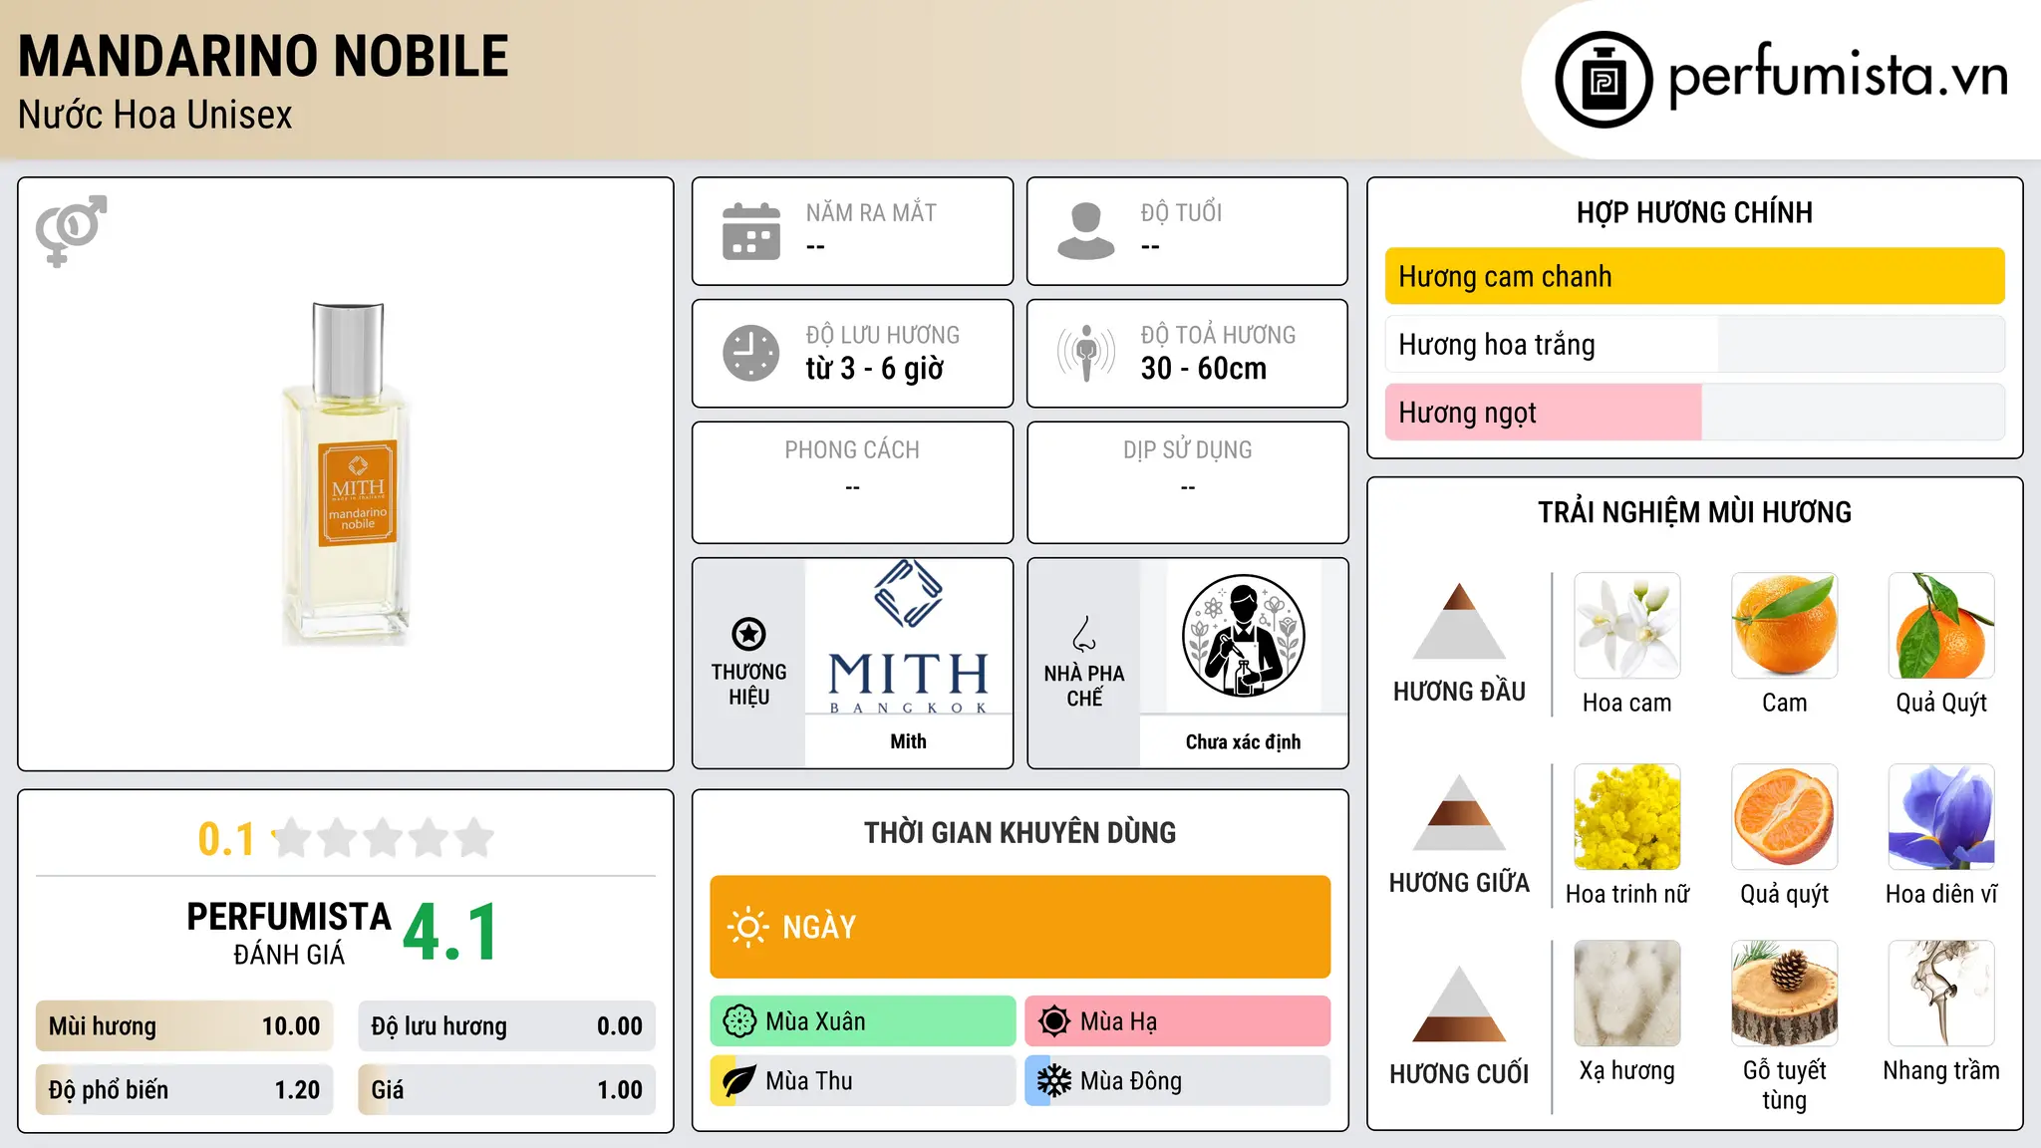Select the Mùa Hạ season tag
Viewport: 2041px width, 1148px height.
pos(1178,1021)
